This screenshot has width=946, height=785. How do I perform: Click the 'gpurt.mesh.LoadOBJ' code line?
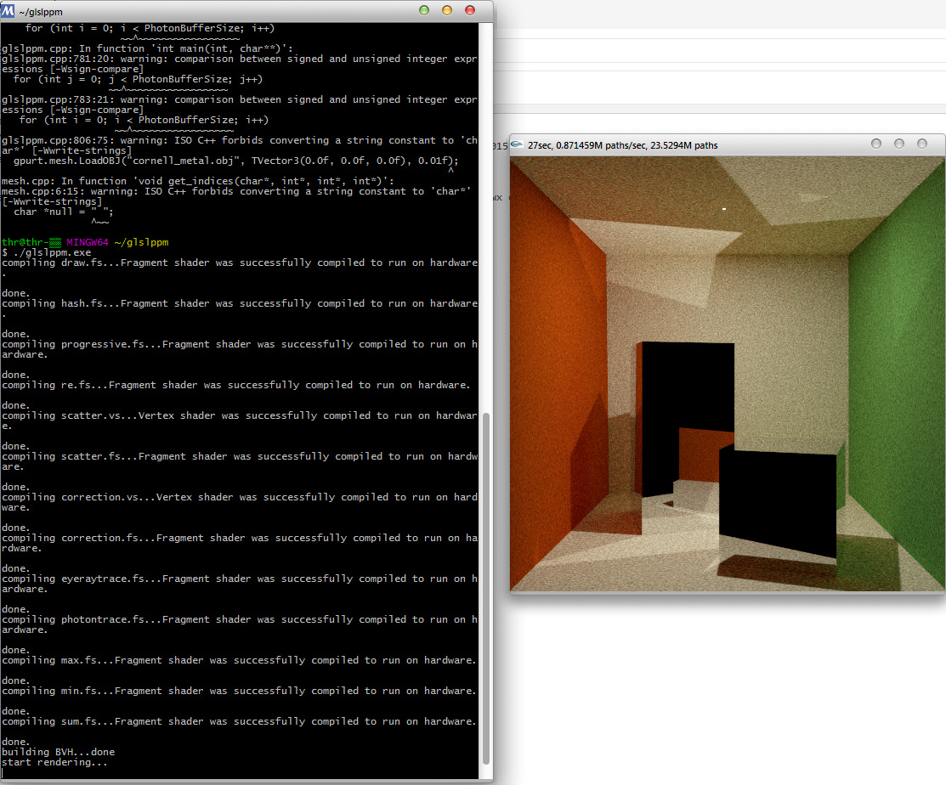(236, 161)
